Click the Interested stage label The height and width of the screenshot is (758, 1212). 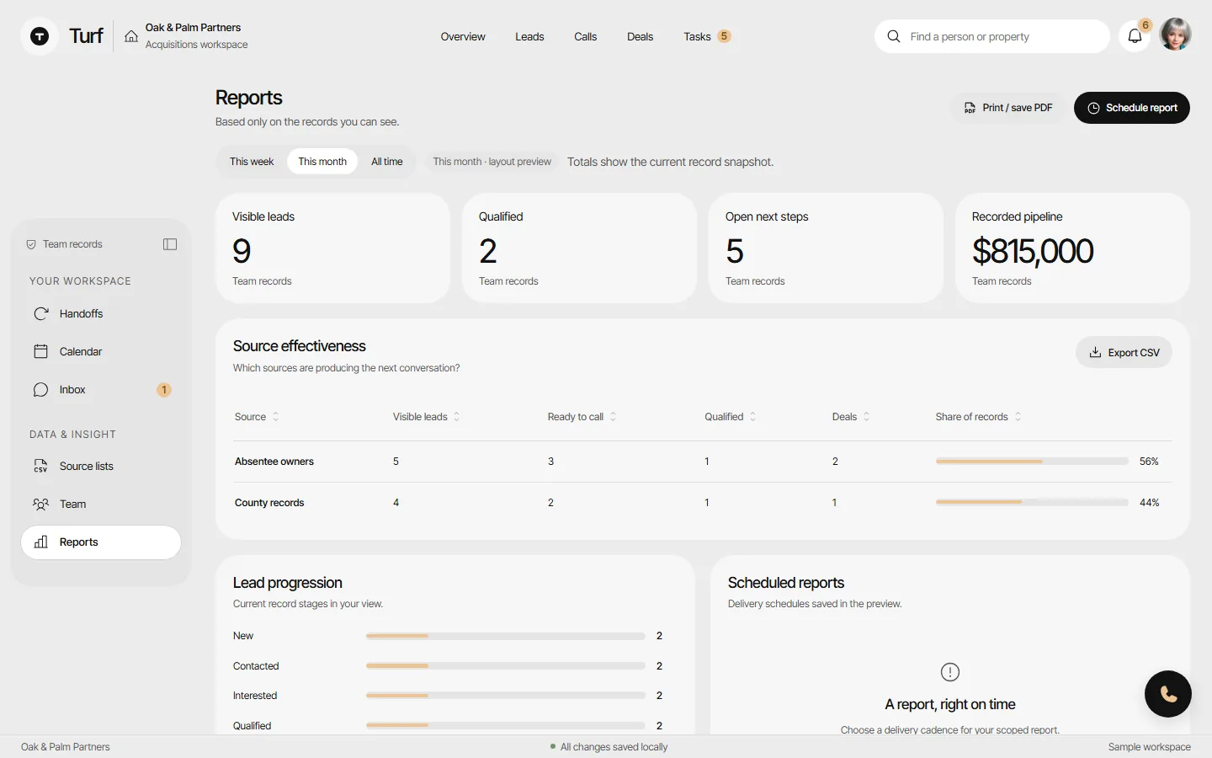(255, 696)
